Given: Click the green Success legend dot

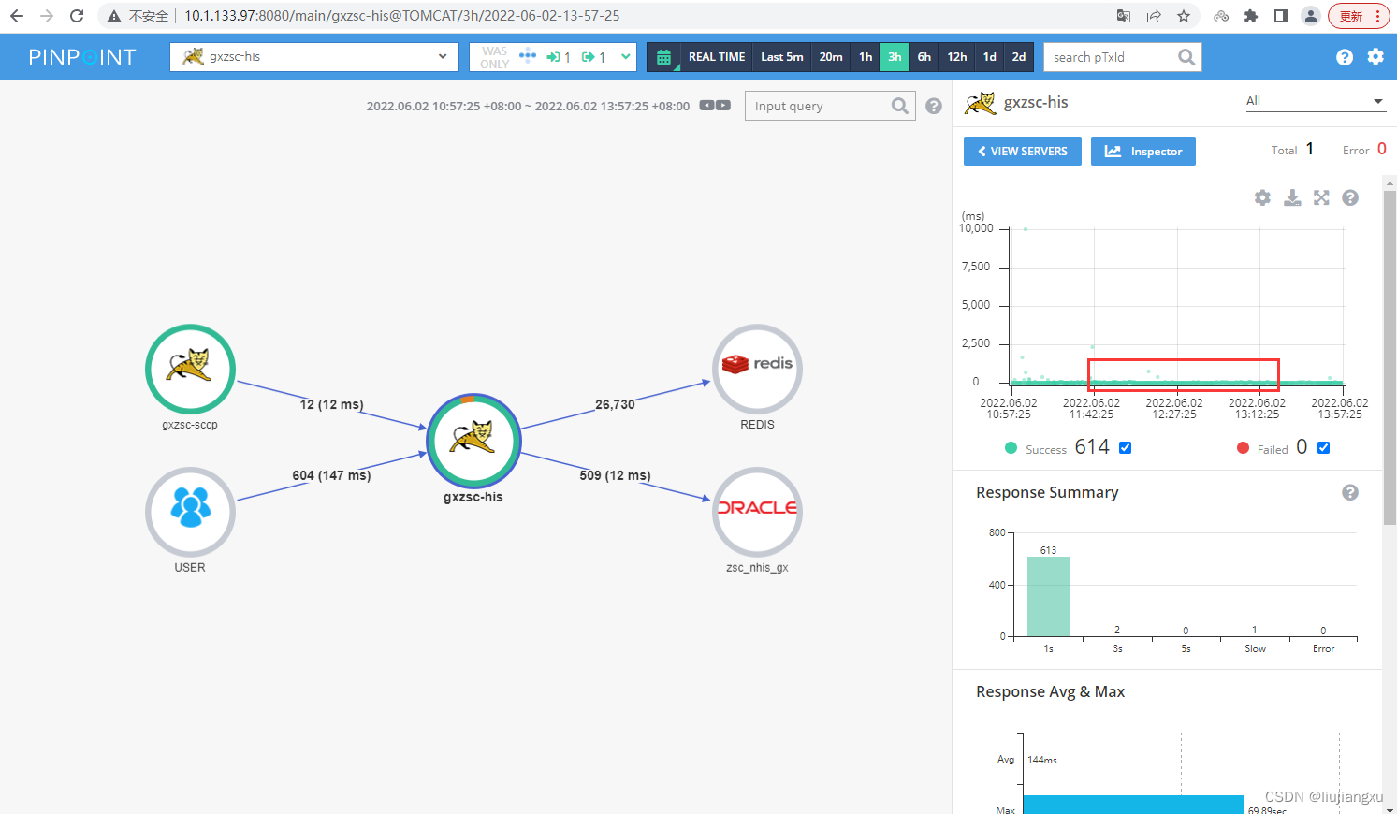Looking at the screenshot, I should click(x=1011, y=448).
